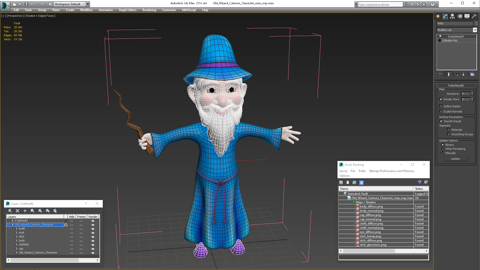Open Paths menu in Asset Tracking
Viewport: 480px width, 270px height.
tap(362, 171)
